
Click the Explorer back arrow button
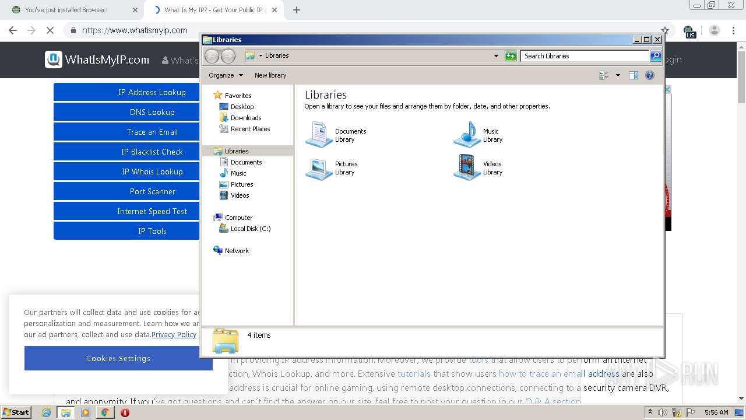point(212,56)
